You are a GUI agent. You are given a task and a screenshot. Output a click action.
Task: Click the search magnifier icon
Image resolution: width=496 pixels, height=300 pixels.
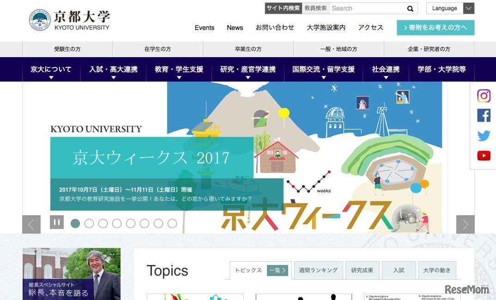click(410, 8)
